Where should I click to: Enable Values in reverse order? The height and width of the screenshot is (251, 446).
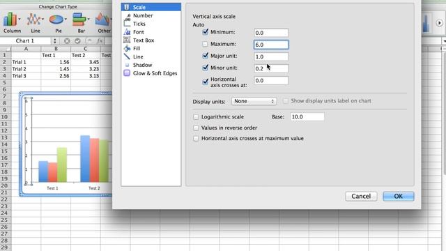[x=196, y=128]
